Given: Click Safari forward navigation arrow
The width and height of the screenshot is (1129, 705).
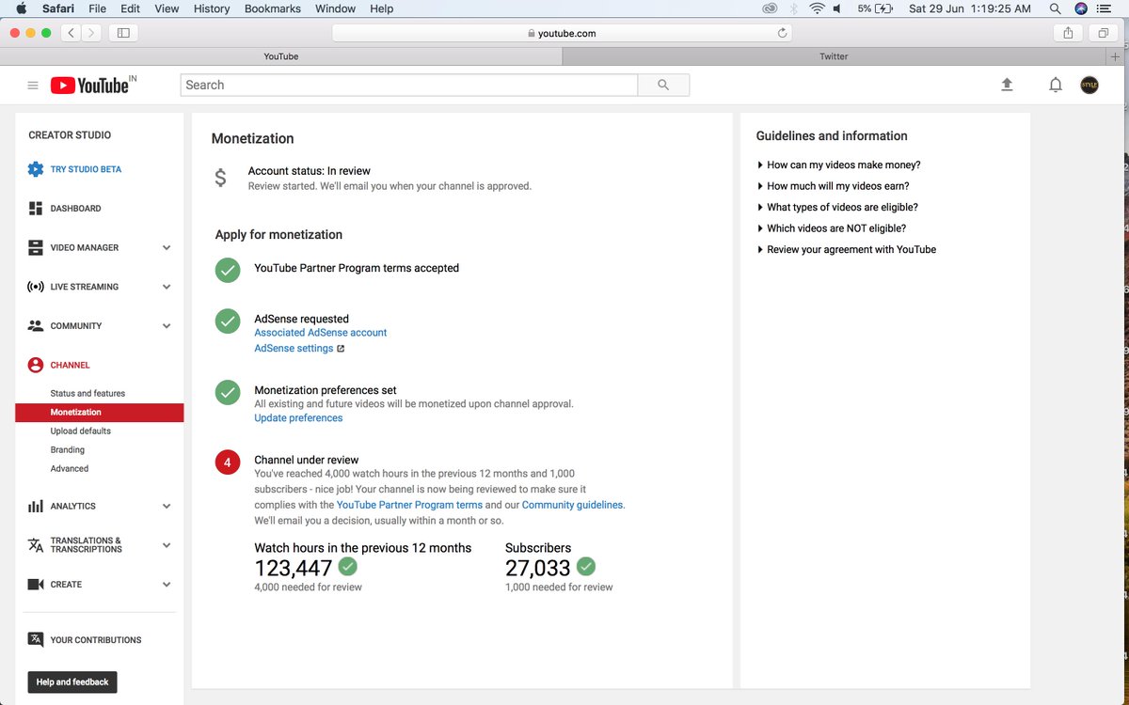Looking at the screenshot, I should coord(92,33).
